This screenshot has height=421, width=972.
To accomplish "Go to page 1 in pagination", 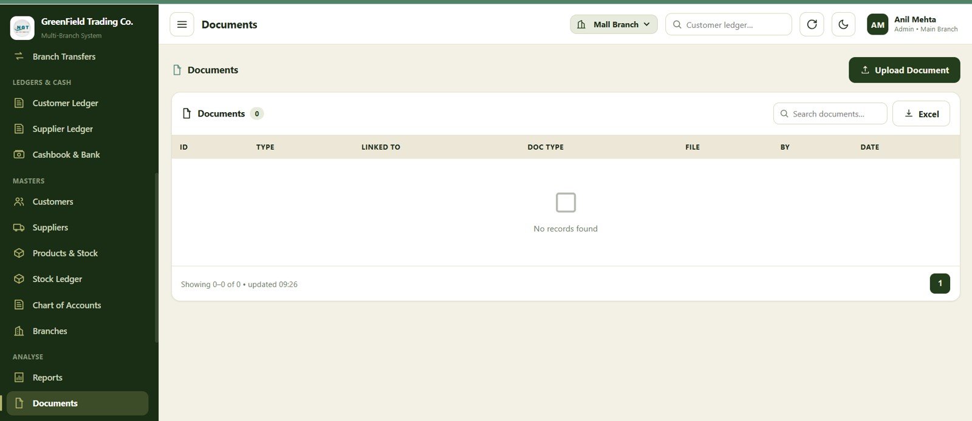I will coord(940,283).
